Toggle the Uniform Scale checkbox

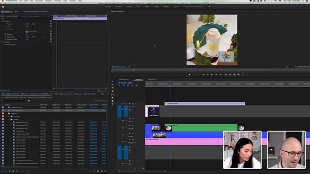(x=27, y=32)
